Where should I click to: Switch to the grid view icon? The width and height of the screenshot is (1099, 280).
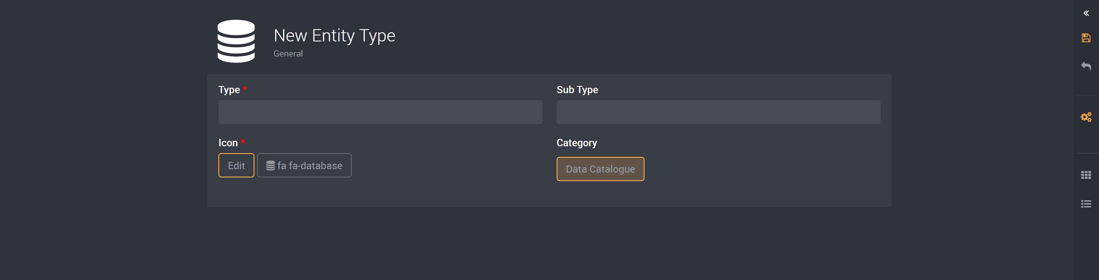tap(1086, 175)
